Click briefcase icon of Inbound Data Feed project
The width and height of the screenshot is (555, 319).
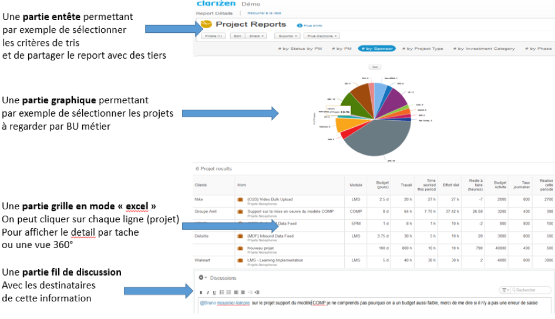[x=240, y=236]
